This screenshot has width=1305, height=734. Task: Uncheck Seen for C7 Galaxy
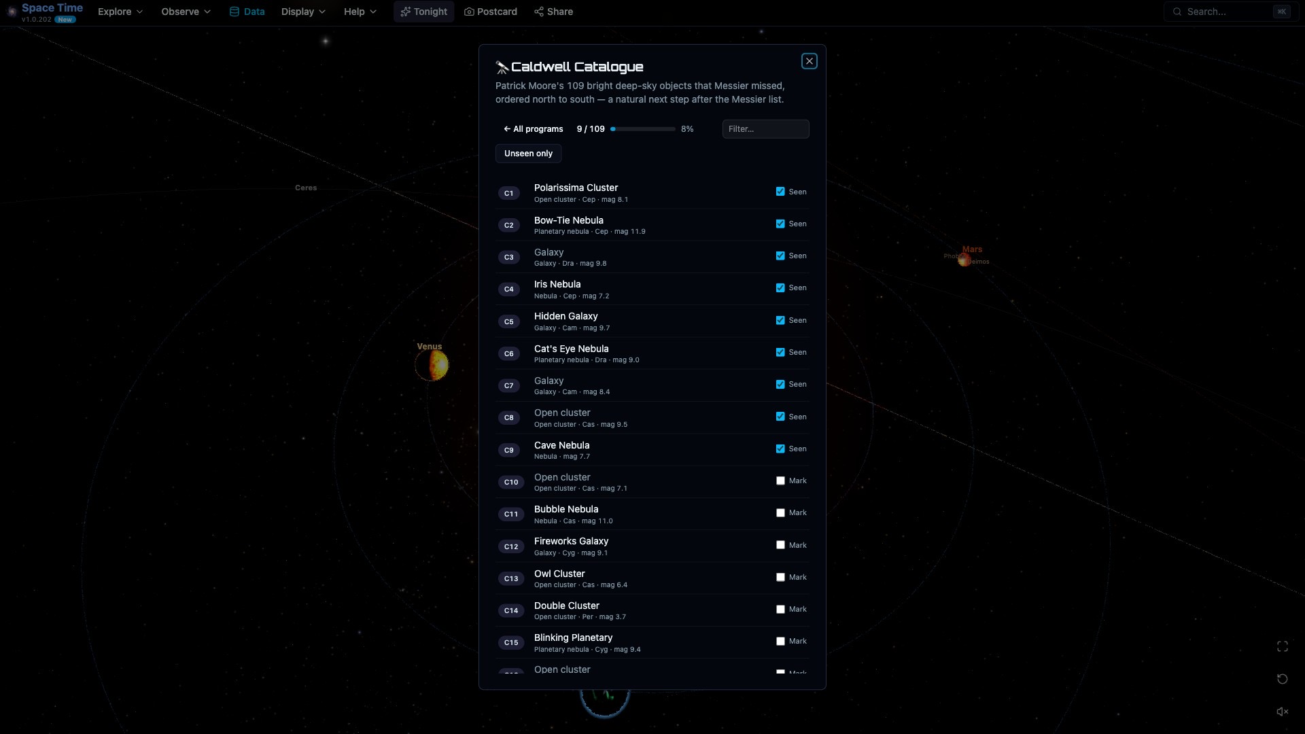(x=780, y=384)
